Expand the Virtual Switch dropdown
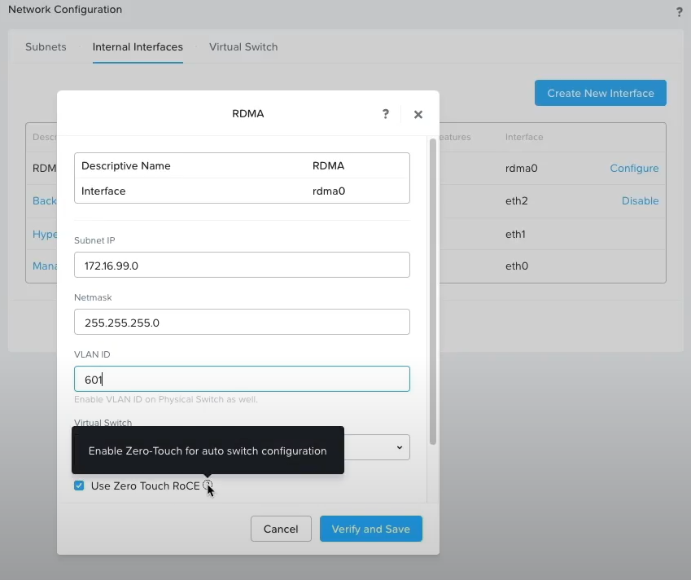Screen dimensions: 691x580 point(399,447)
